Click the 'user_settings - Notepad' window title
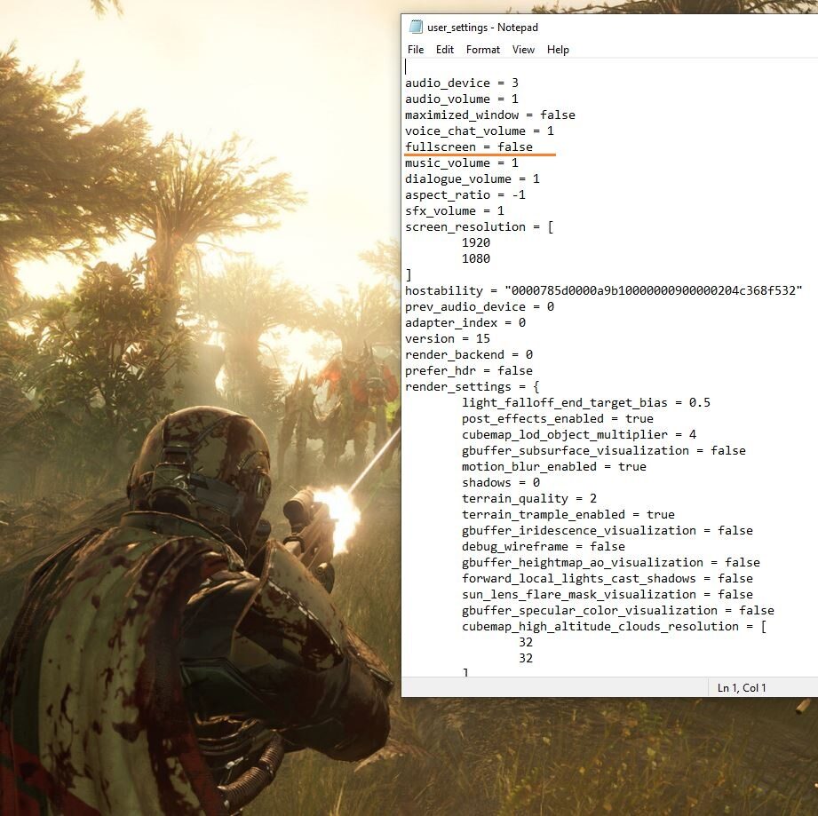Screen dimensions: 818x816 (482, 28)
